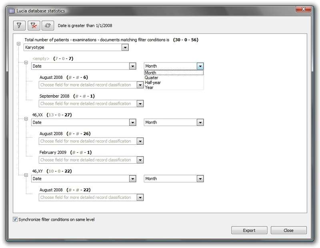The height and width of the screenshot is (248, 320).
Task: Select Quarter in the open dropdown list
Action: (174, 78)
